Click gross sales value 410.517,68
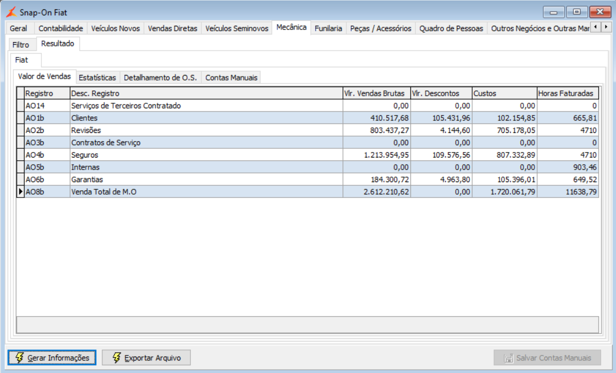The image size is (616, 373). click(377, 118)
